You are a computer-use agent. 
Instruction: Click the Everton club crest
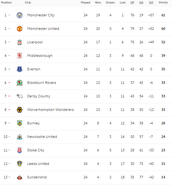19,69
